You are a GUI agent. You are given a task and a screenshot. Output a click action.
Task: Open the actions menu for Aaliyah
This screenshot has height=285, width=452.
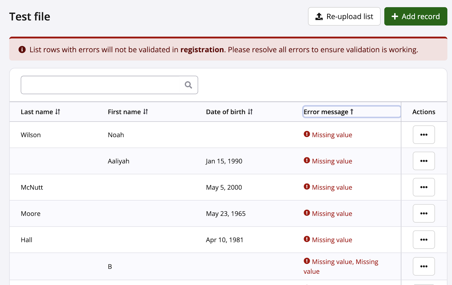[x=423, y=161]
